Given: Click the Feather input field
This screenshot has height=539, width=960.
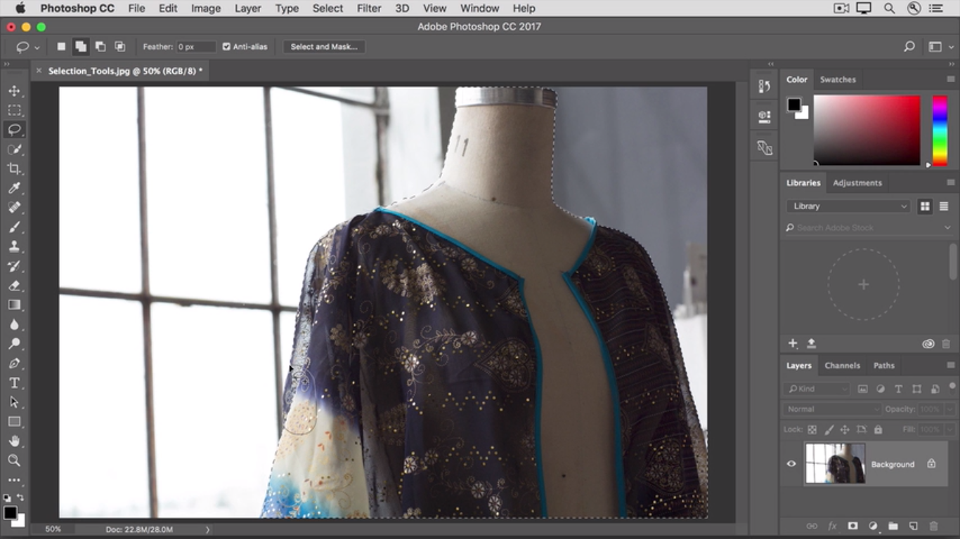Looking at the screenshot, I should [x=195, y=47].
